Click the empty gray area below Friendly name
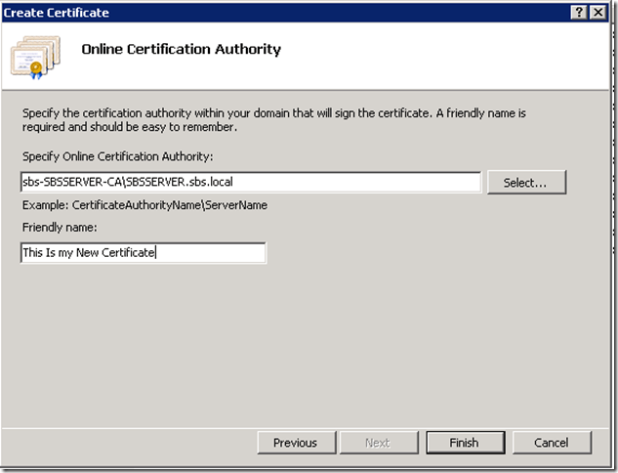618x473 pixels. (293, 342)
